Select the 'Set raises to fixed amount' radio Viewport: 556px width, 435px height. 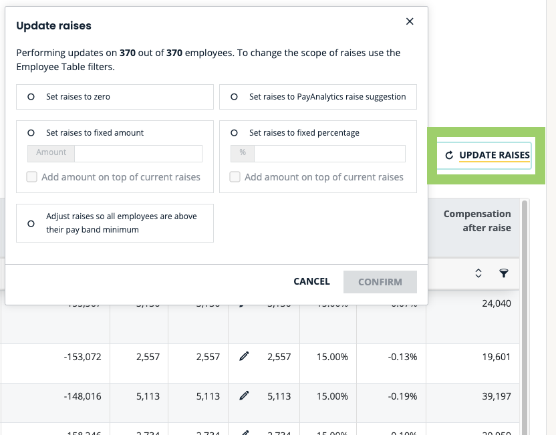click(x=31, y=133)
